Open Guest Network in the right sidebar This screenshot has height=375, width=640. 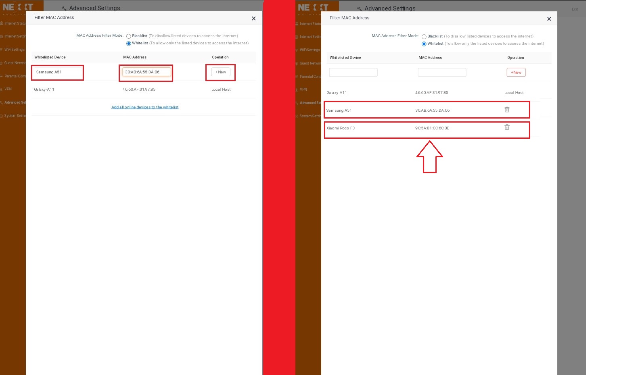(x=310, y=63)
